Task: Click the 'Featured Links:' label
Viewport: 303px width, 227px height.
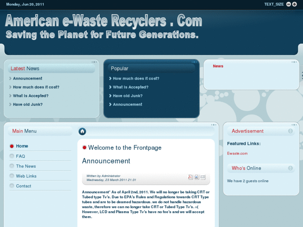Action: click(244, 144)
